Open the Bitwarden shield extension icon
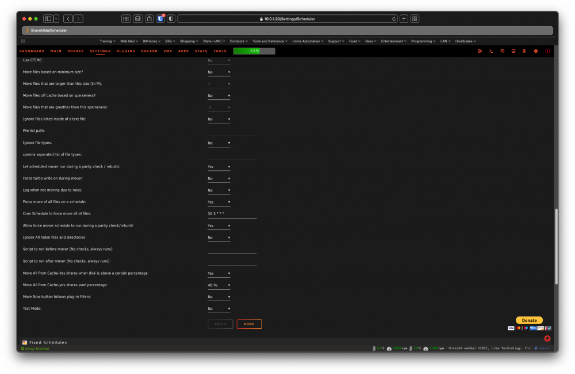 tap(160, 19)
